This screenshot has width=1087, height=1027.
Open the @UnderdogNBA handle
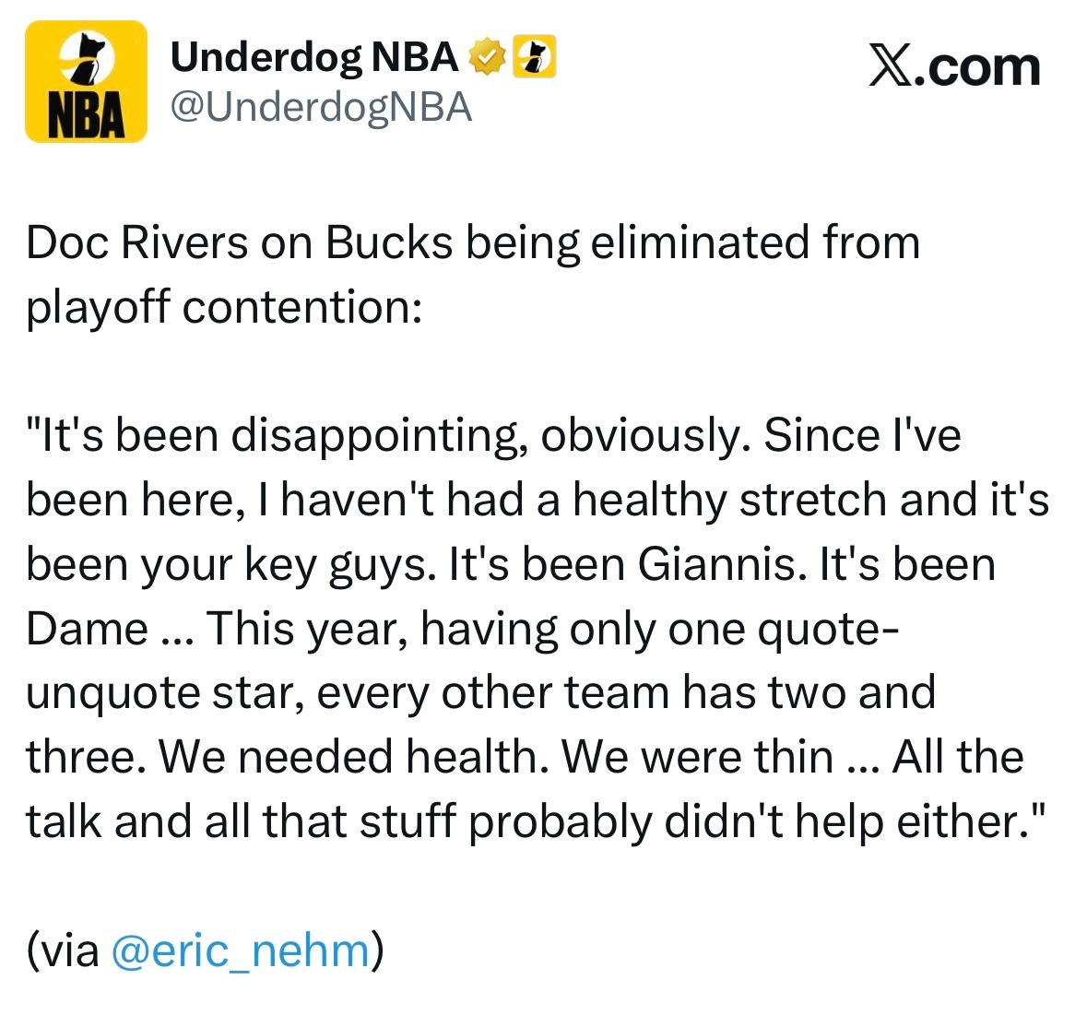[321, 108]
